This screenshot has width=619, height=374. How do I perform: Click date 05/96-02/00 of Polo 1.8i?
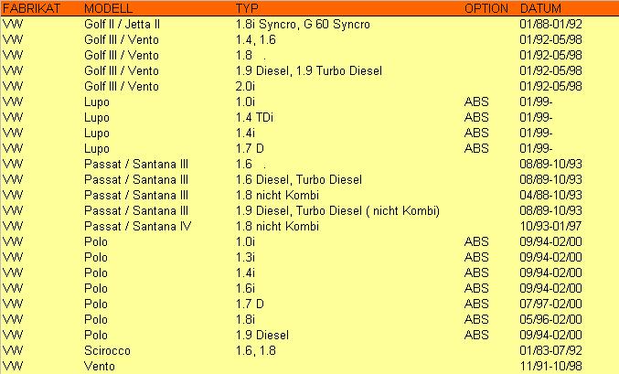tap(550, 319)
